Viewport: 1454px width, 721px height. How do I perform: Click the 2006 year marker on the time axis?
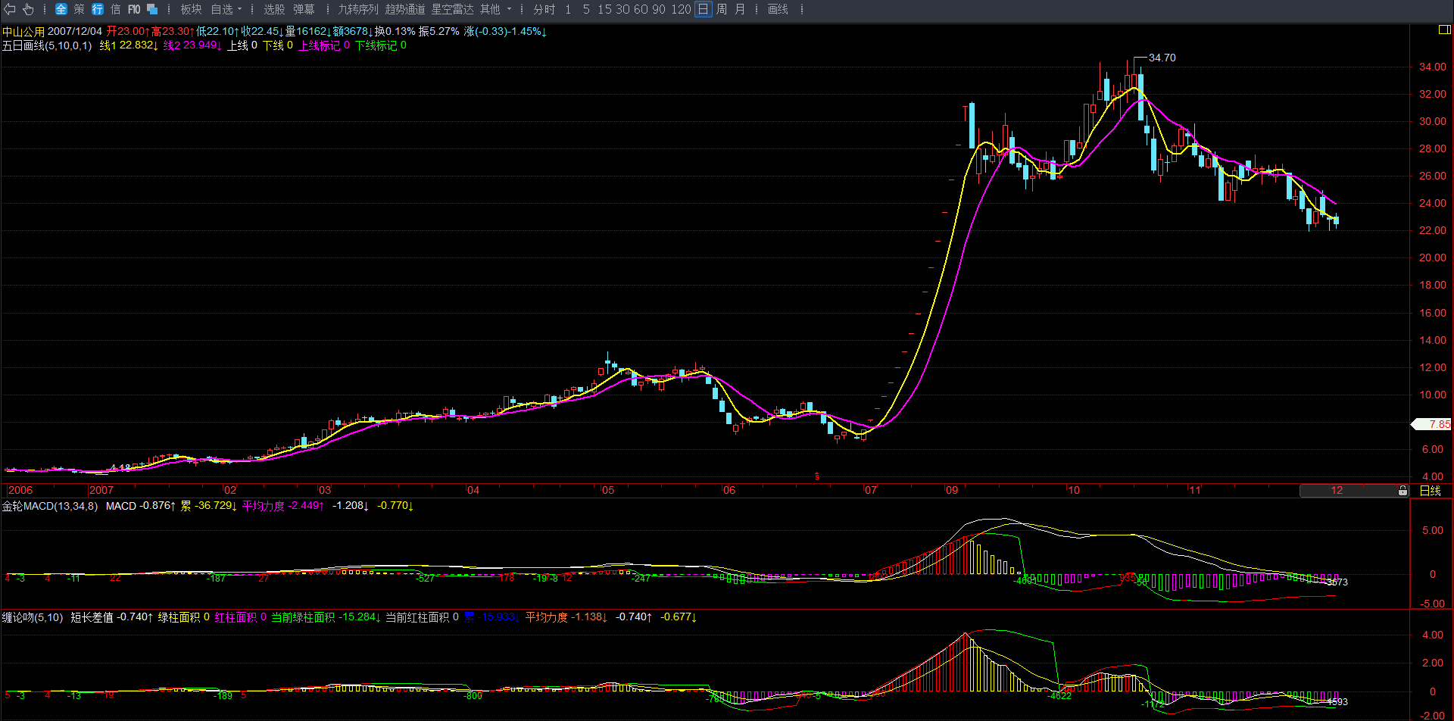point(20,490)
